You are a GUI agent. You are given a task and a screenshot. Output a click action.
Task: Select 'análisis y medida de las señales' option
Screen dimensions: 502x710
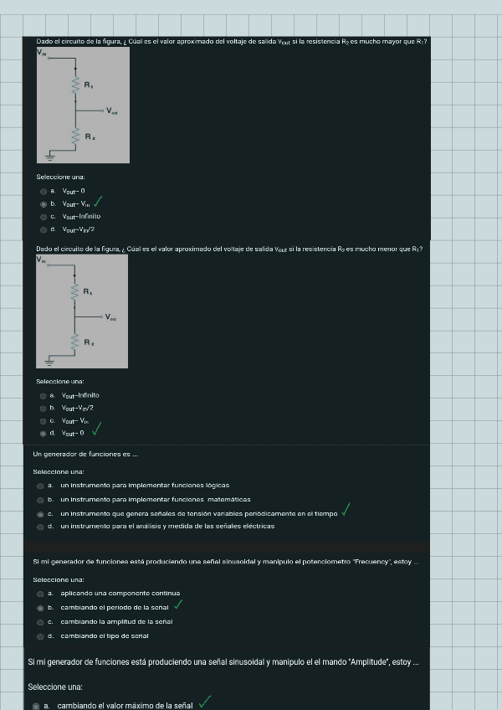pyautogui.click(x=40, y=527)
